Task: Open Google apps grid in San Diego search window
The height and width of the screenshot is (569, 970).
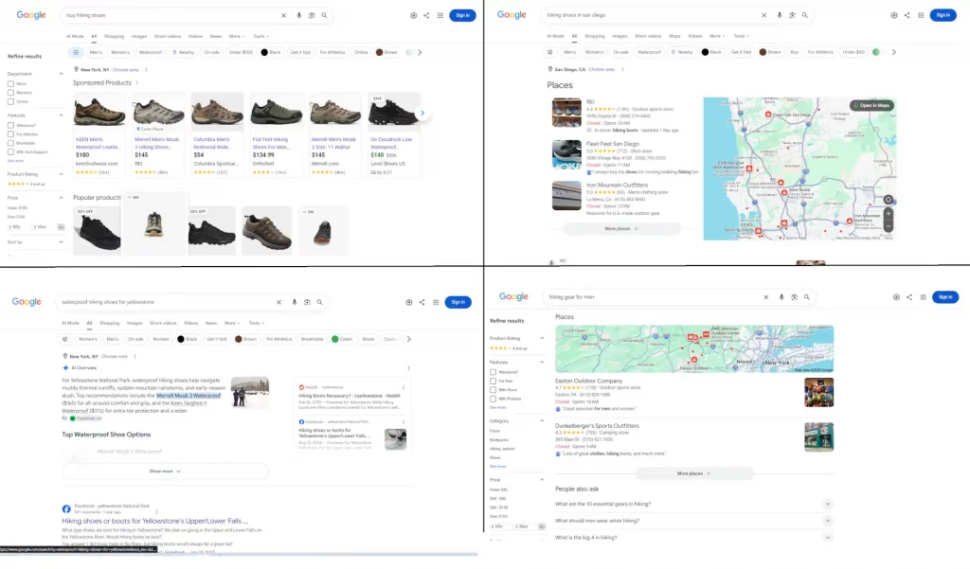Action: (x=921, y=15)
